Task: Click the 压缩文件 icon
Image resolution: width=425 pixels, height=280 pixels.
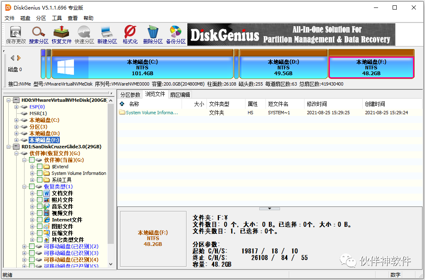Action: [47, 233]
